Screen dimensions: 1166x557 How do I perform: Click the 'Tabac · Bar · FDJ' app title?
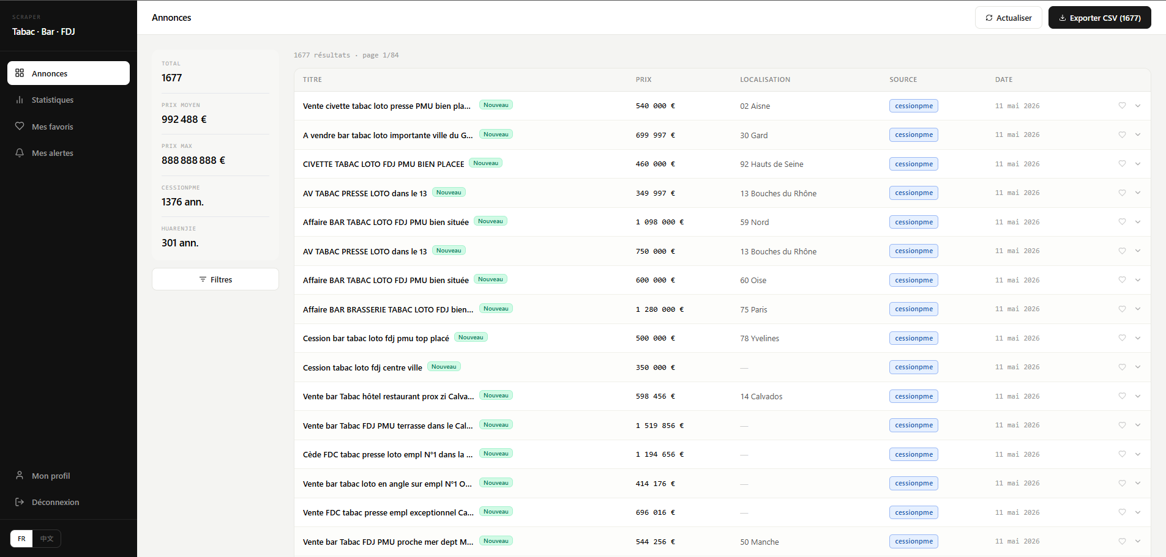(43, 31)
